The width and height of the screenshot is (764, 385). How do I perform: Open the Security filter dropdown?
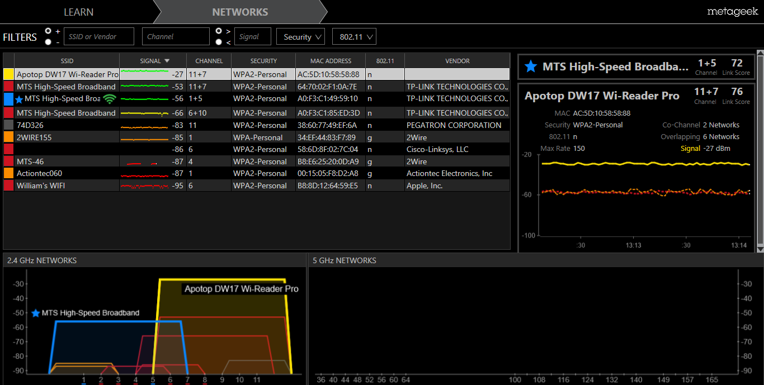click(x=300, y=37)
